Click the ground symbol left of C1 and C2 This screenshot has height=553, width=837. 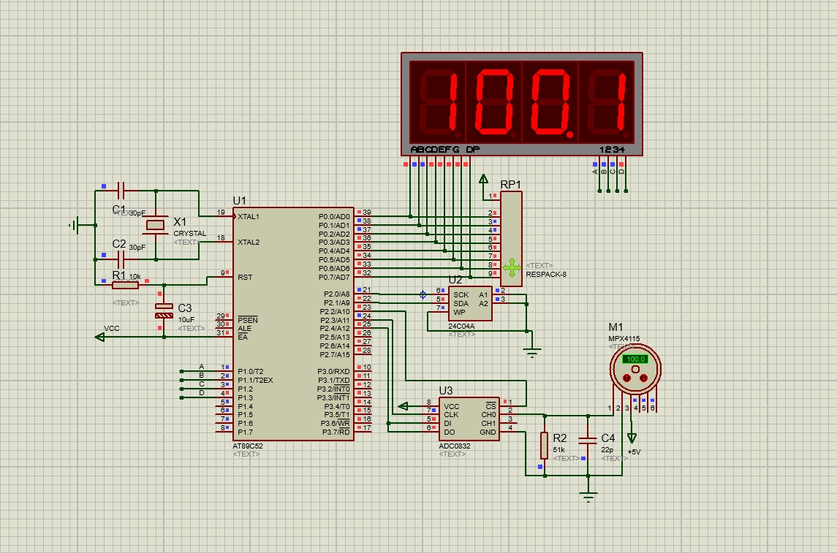pos(76,225)
